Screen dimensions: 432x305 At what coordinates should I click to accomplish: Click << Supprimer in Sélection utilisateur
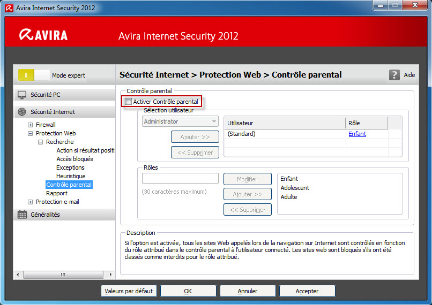tap(195, 152)
